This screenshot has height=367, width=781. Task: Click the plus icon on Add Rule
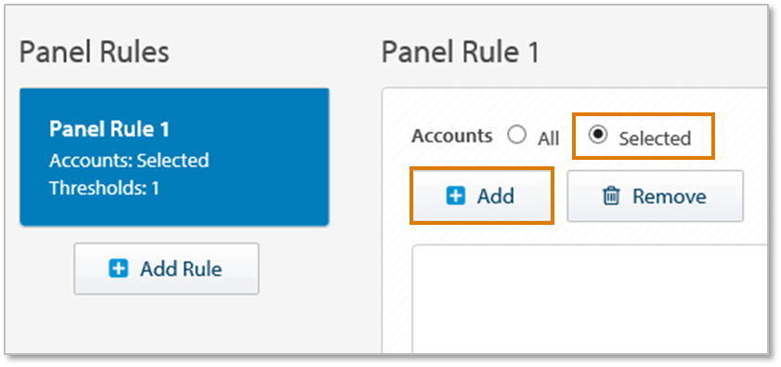tap(118, 269)
